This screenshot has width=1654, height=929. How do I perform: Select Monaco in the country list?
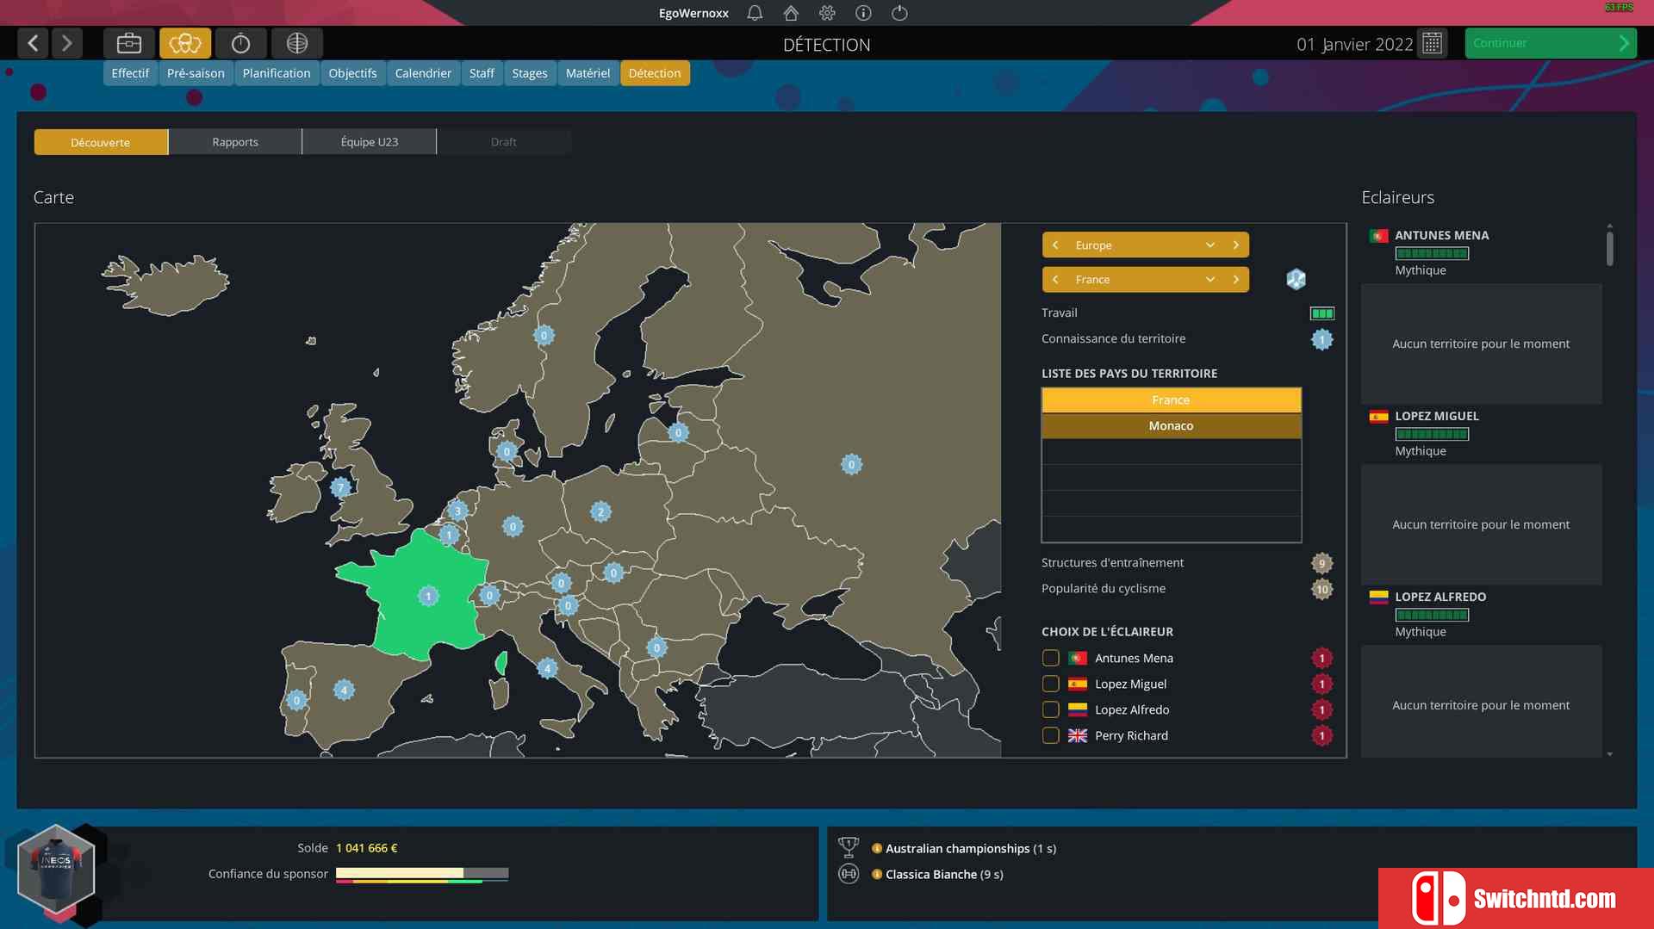tap(1171, 426)
